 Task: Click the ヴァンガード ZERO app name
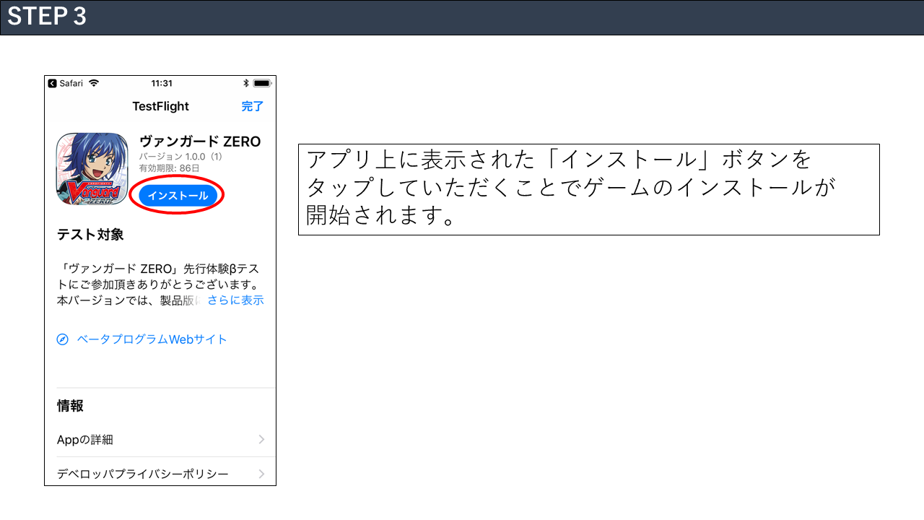(x=199, y=142)
